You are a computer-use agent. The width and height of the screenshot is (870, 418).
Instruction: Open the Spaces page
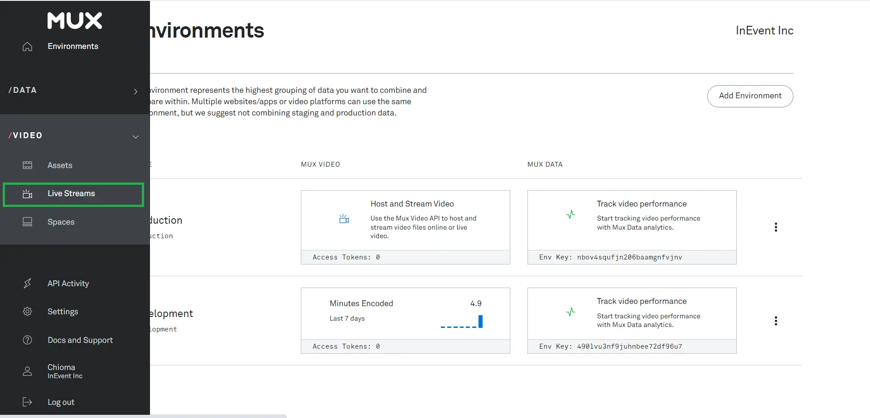coord(61,222)
